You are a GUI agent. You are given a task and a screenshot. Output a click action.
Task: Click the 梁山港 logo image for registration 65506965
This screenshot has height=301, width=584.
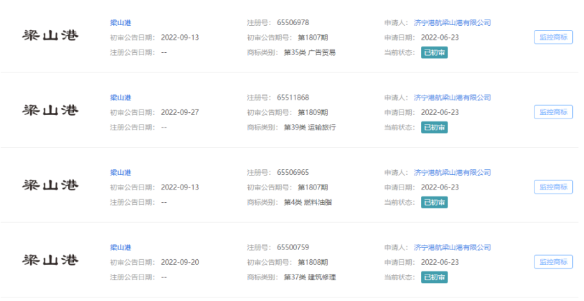[51, 186]
